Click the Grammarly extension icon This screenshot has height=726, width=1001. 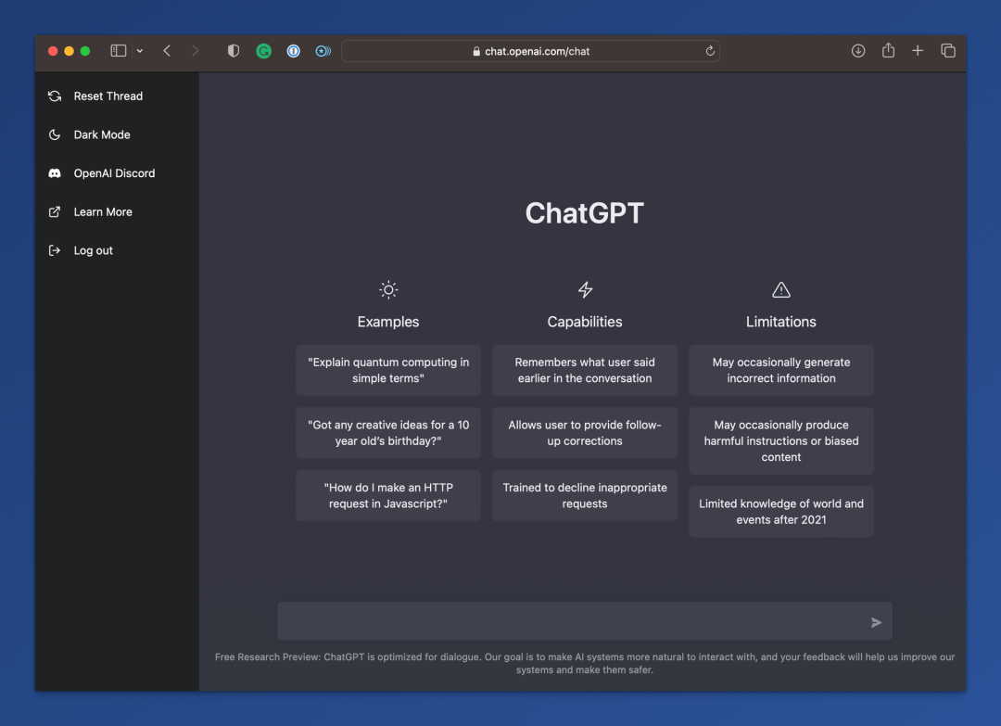click(263, 51)
